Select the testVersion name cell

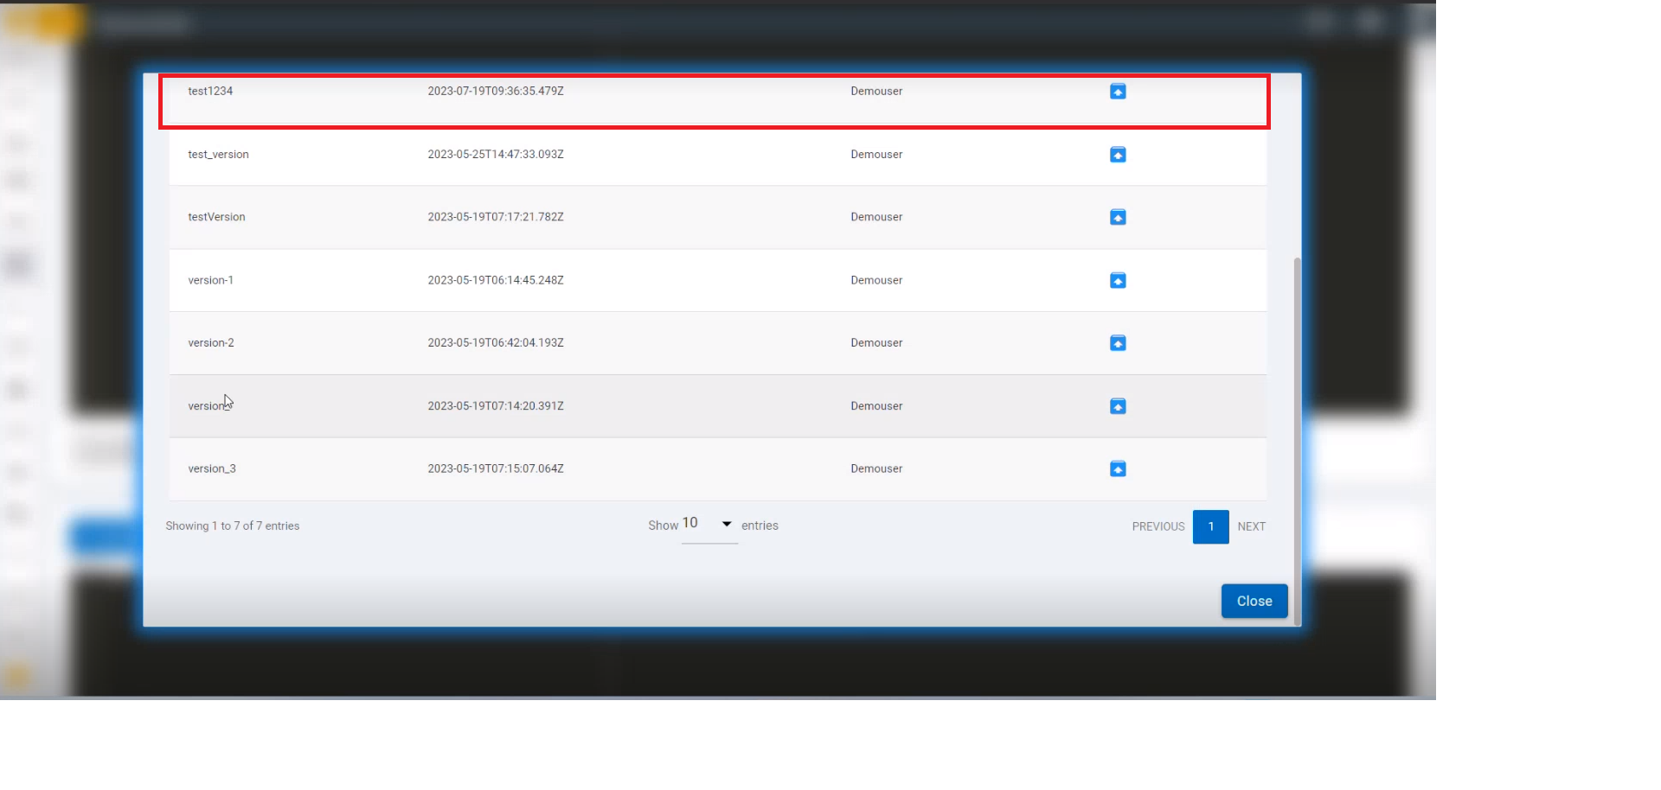pos(216,217)
